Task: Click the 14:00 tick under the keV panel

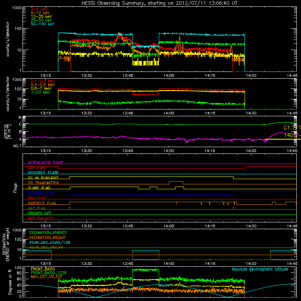Action: (x=169, y=76)
